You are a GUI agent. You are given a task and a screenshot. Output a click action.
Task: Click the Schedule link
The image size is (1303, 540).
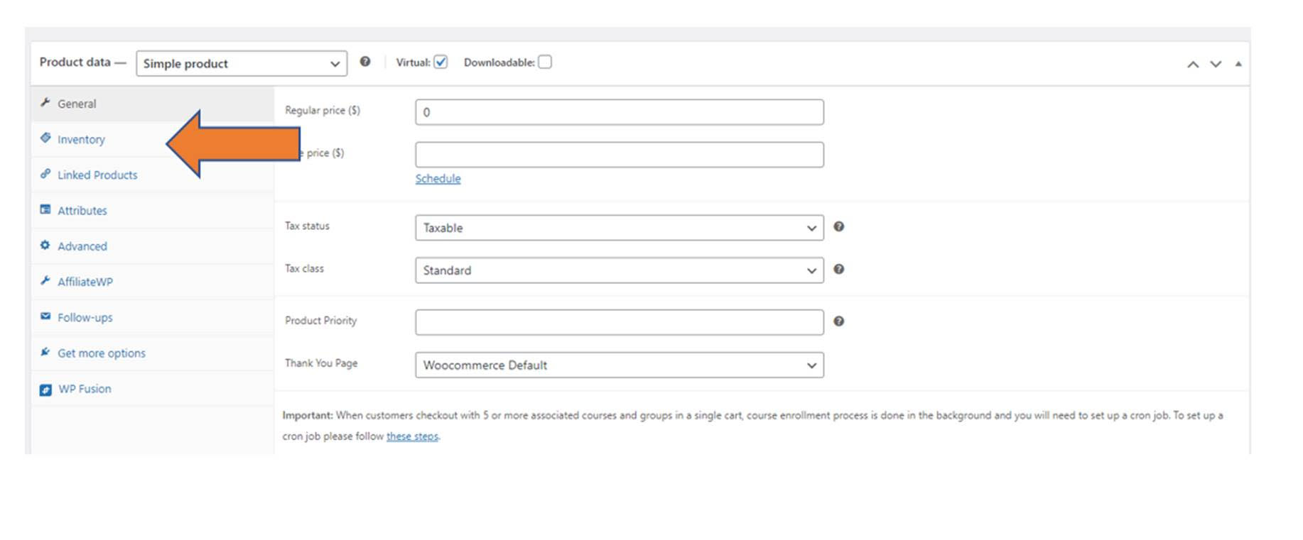(438, 179)
